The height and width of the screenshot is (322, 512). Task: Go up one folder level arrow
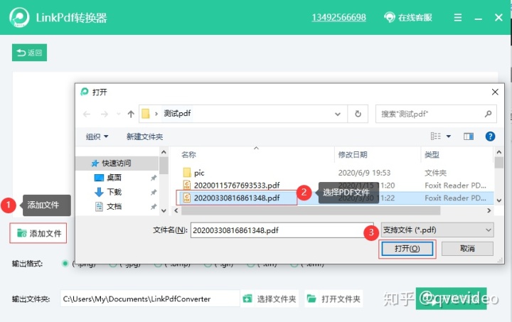(x=131, y=114)
